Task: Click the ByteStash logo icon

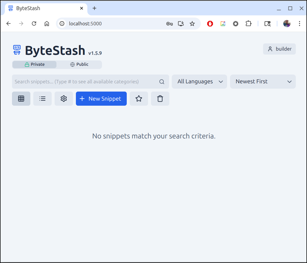Action: point(17,50)
